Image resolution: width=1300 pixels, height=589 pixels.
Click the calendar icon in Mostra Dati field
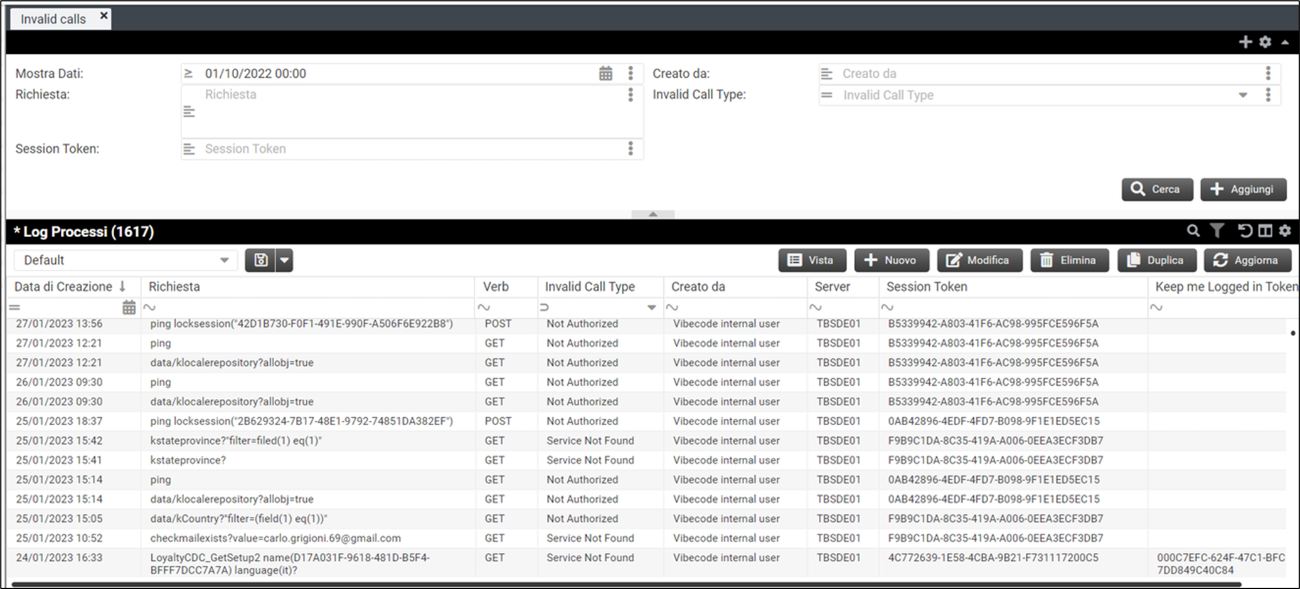click(x=605, y=73)
